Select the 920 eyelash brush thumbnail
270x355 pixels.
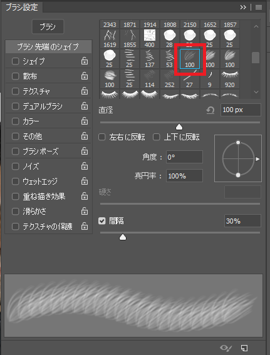click(230, 79)
